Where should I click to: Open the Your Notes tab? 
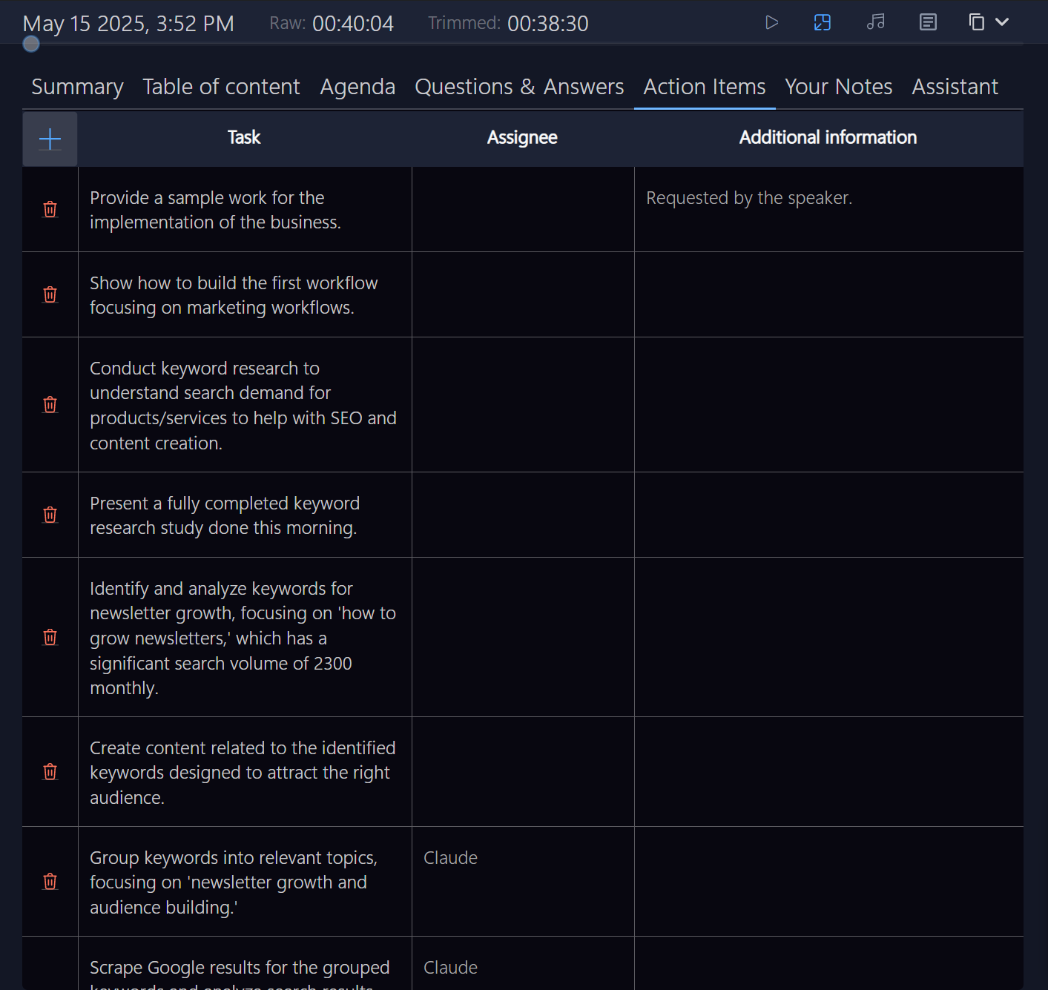[x=839, y=87]
